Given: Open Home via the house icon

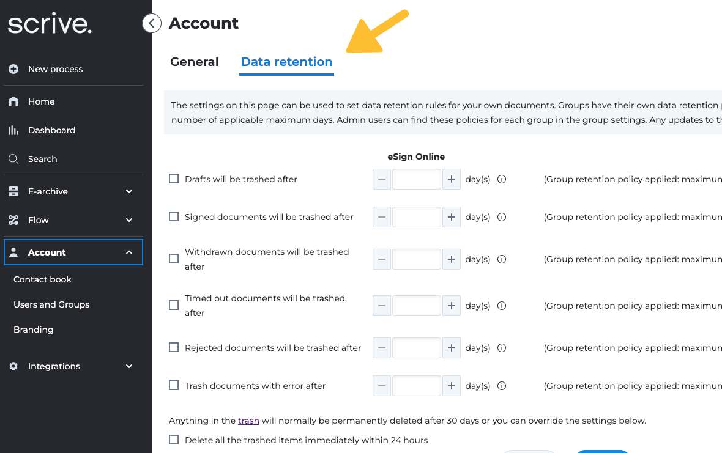Looking at the screenshot, I should [x=13, y=101].
